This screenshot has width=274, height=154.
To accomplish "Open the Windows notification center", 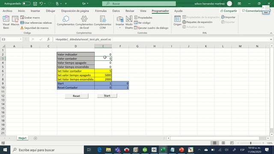I will [x=267, y=150].
